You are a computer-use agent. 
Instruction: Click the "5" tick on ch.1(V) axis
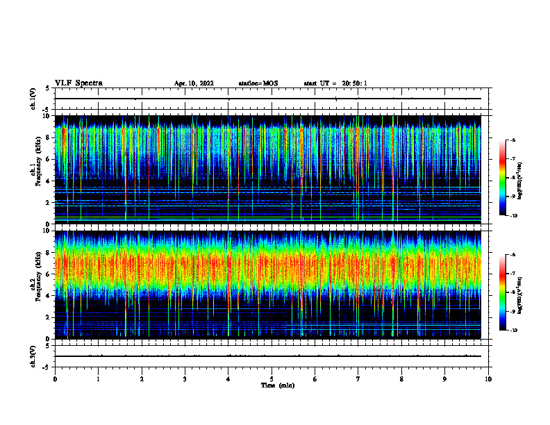[48, 88]
